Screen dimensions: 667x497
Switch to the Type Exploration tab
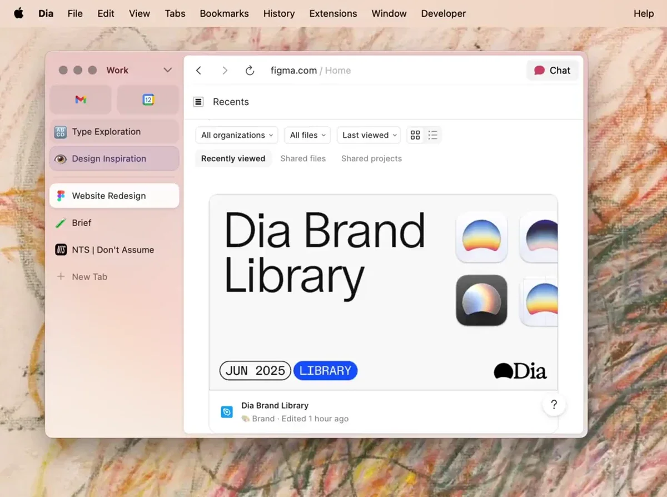click(115, 132)
